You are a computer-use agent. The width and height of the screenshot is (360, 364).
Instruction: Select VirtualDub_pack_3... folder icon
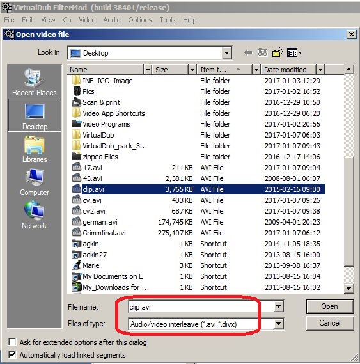pos(76,146)
